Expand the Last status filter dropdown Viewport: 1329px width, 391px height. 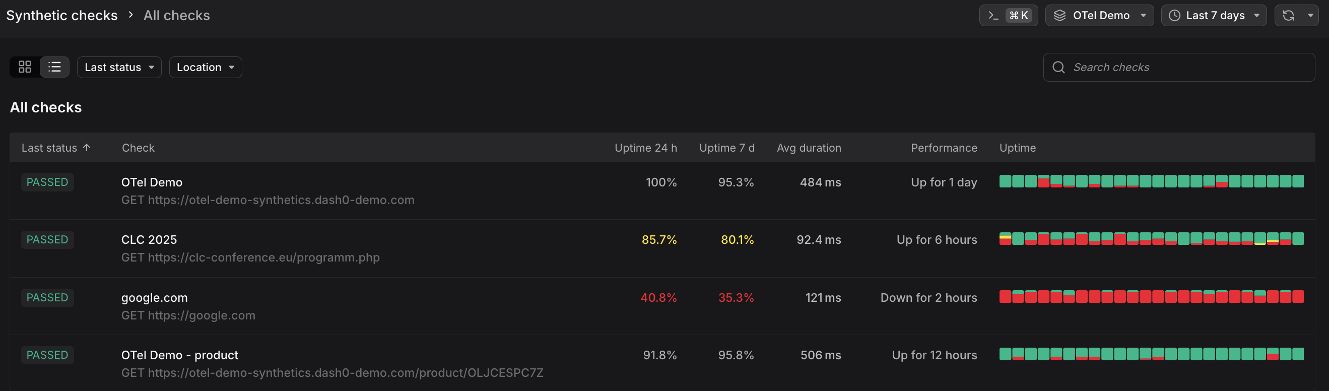coord(119,67)
